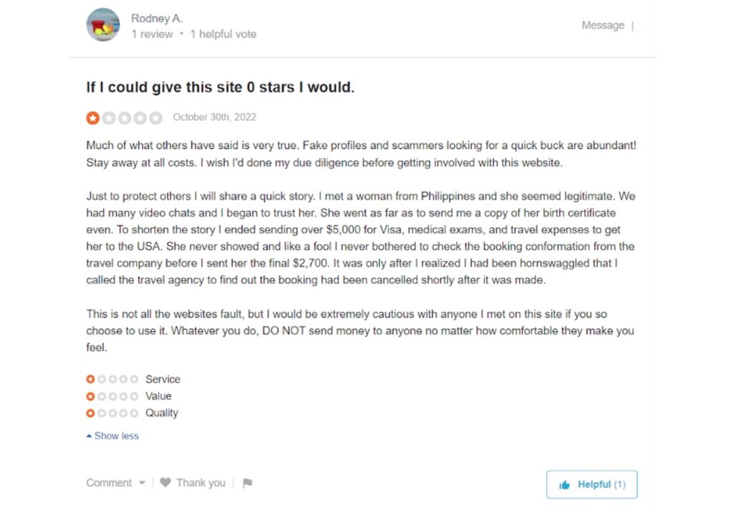Click the fifth star of the review rating
Screen dimensions: 734x512
click(156, 117)
